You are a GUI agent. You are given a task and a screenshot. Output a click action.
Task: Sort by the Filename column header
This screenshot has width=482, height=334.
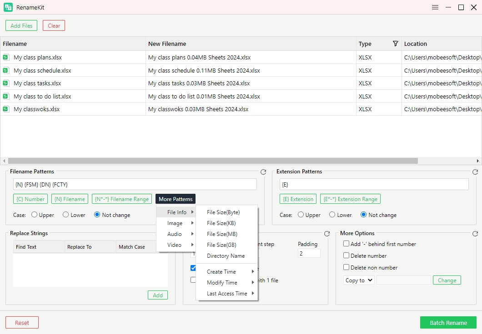(73, 44)
